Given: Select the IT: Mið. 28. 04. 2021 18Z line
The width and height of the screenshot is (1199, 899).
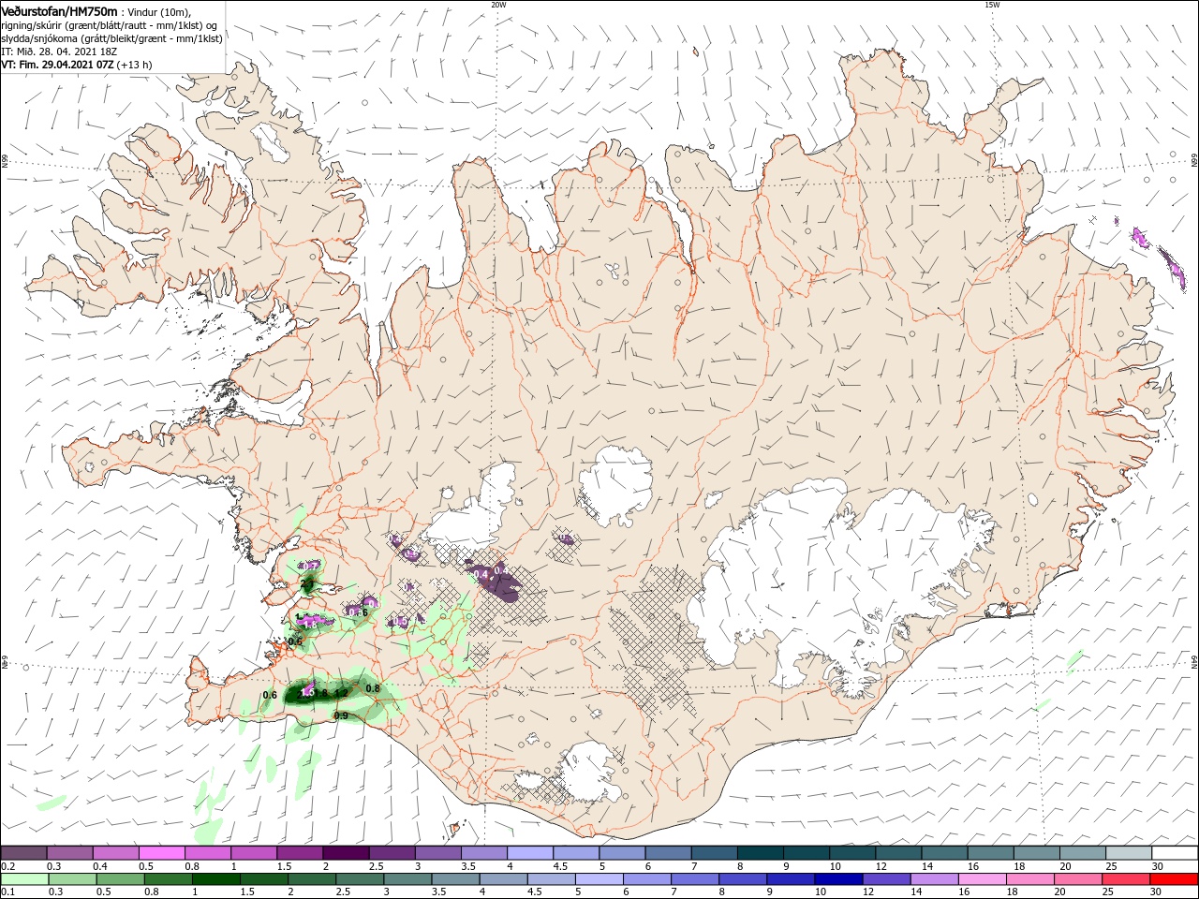Looking at the screenshot, I should [59, 52].
